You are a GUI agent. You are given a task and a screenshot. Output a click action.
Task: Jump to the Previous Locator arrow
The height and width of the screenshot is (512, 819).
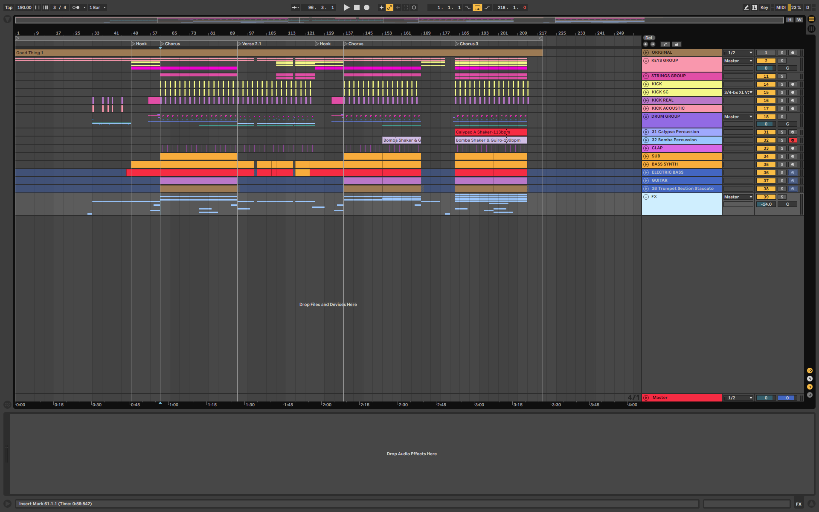click(x=645, y=44)
